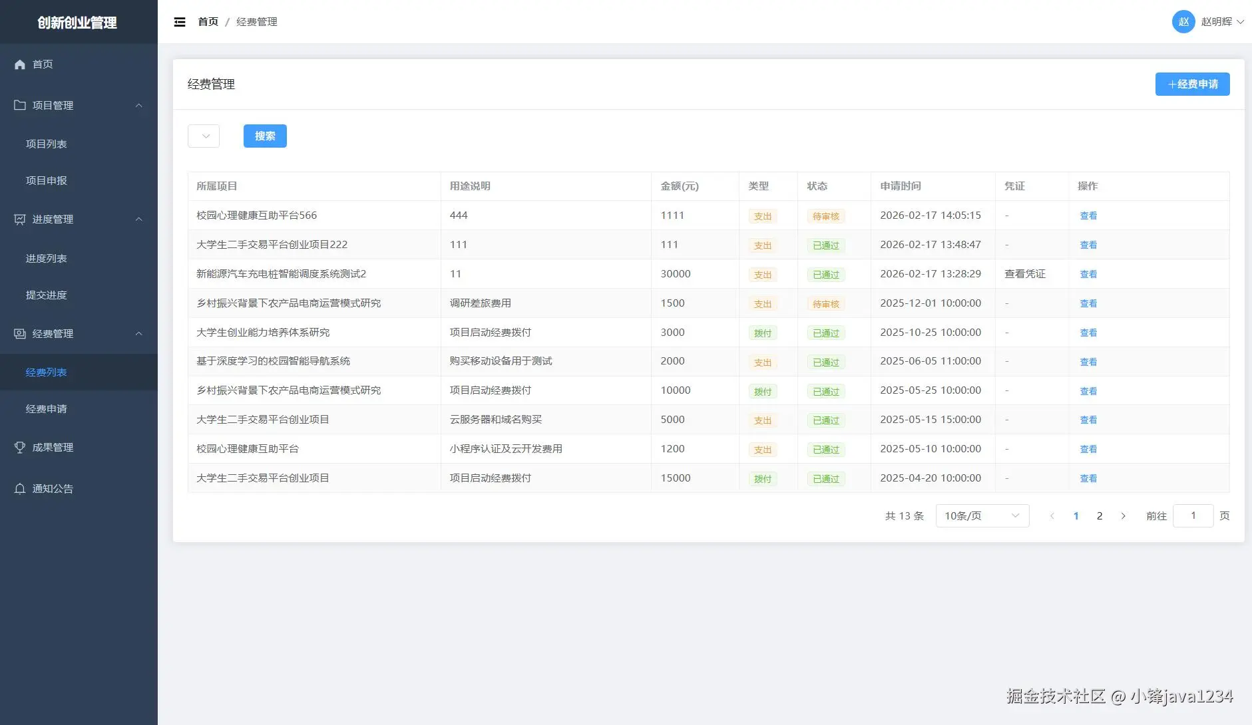This screenshot has width=1252, height=725.
Task: Click 查看 for 云服务器和域名购买 row
Action: [x=1088, y=420]
